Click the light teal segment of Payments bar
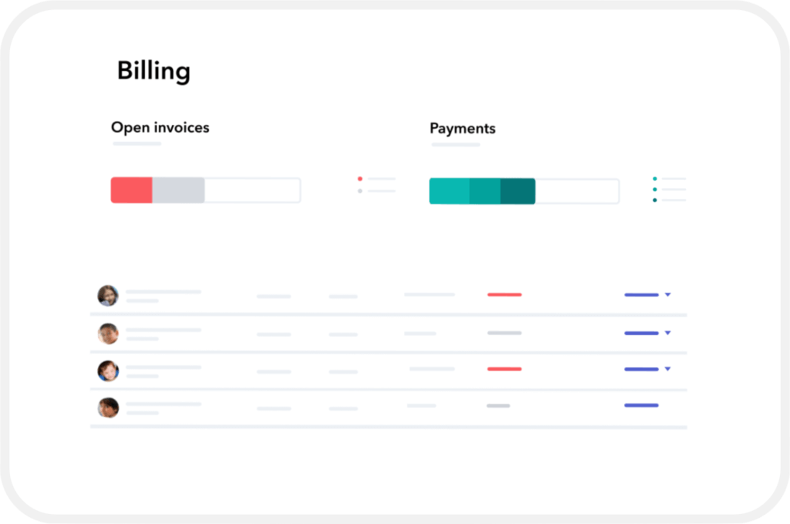Screen dimensions: 790x524 (x=450, y=191)
